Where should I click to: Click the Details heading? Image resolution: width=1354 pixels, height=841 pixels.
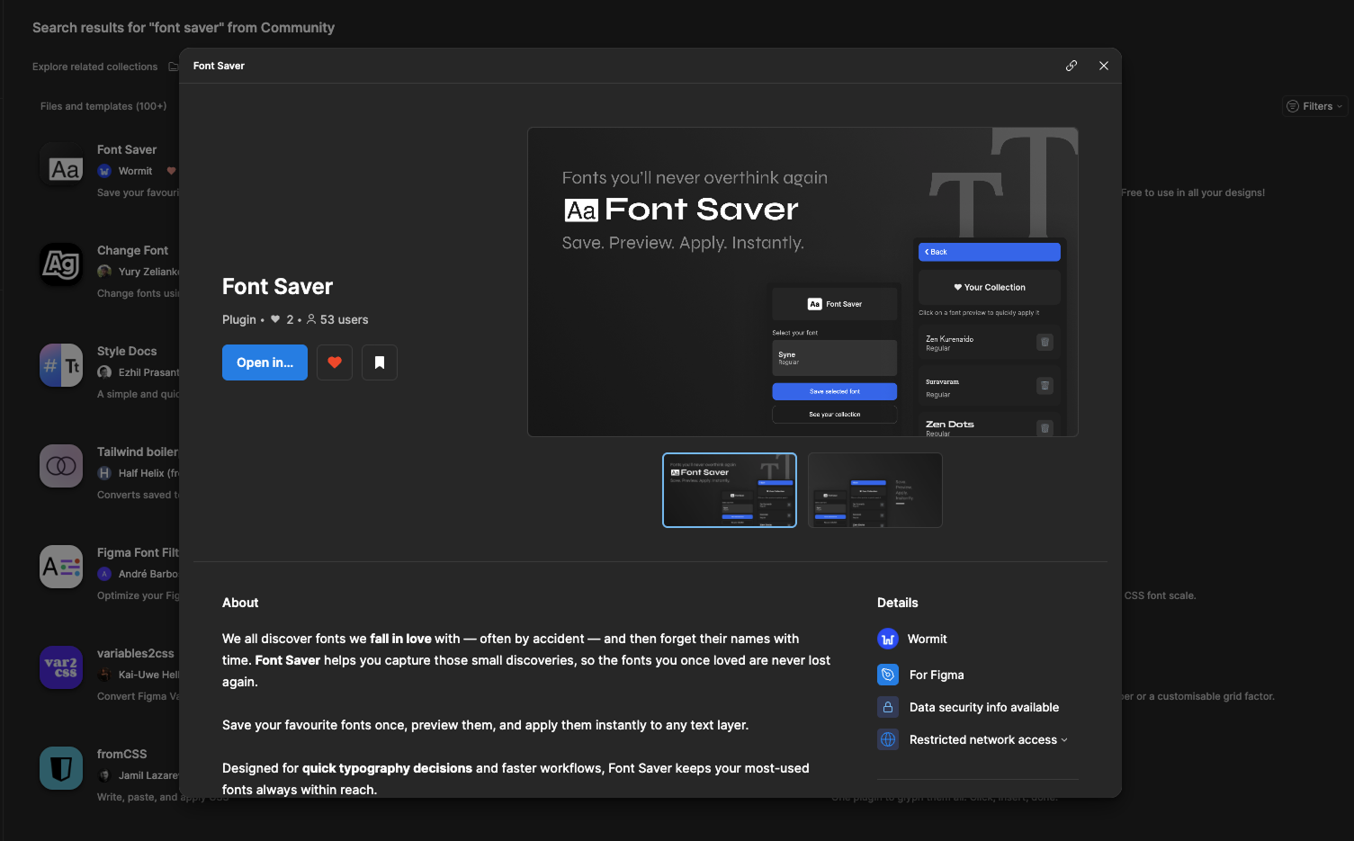[x=898, y=603]
